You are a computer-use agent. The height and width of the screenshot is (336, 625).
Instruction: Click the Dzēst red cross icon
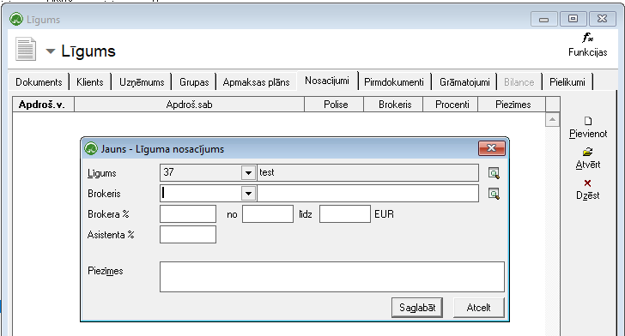[587, 183]
